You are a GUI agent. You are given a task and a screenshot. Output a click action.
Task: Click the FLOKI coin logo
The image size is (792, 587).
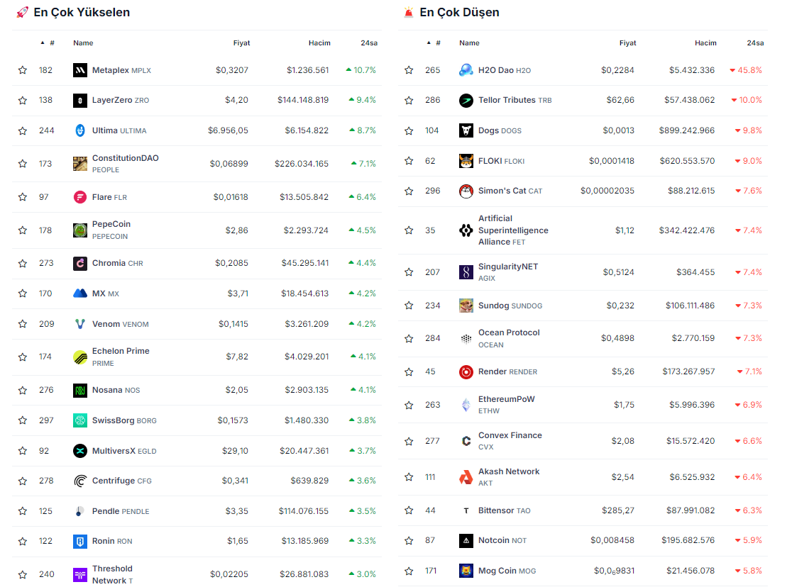(466, 161)
